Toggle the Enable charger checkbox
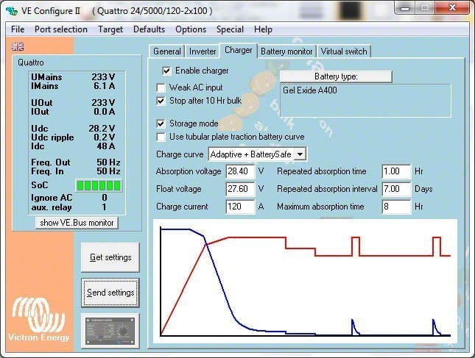 [166, 71]
